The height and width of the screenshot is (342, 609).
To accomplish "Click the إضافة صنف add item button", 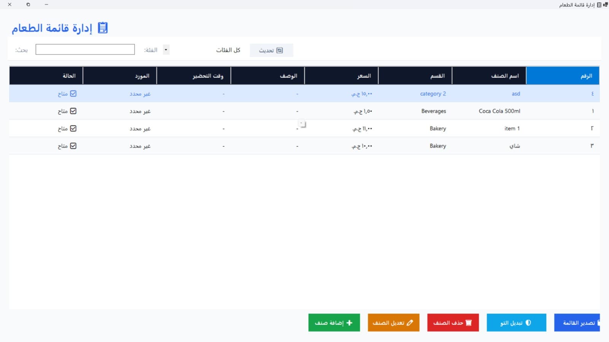I will click(x=334, y=323).
